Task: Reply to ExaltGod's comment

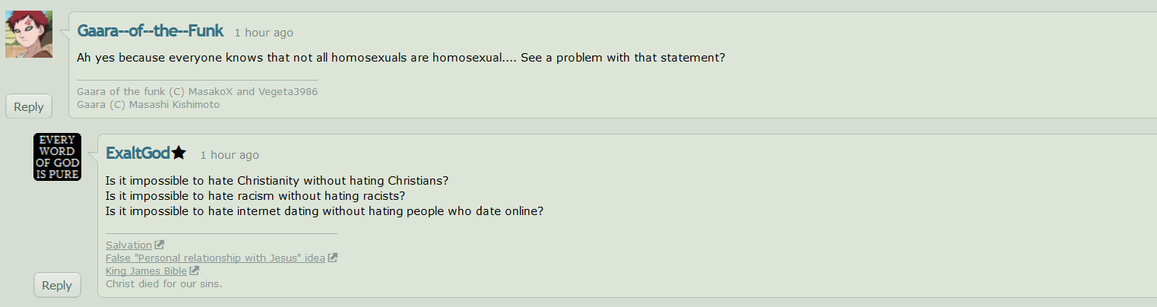Action: pyautogui.click(x=57, y=285)
